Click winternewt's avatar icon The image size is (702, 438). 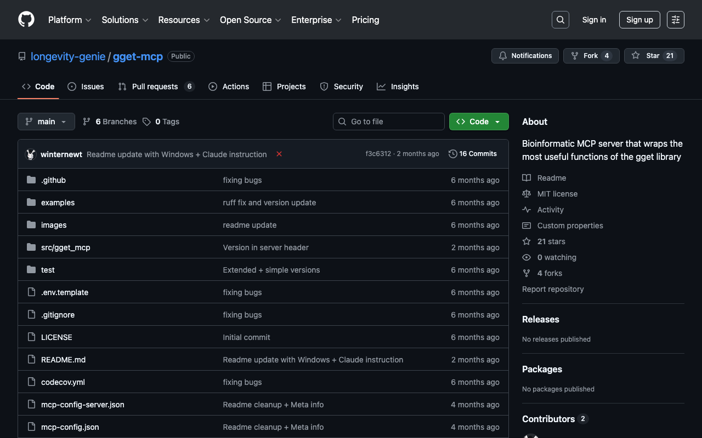tap(31, 154)
